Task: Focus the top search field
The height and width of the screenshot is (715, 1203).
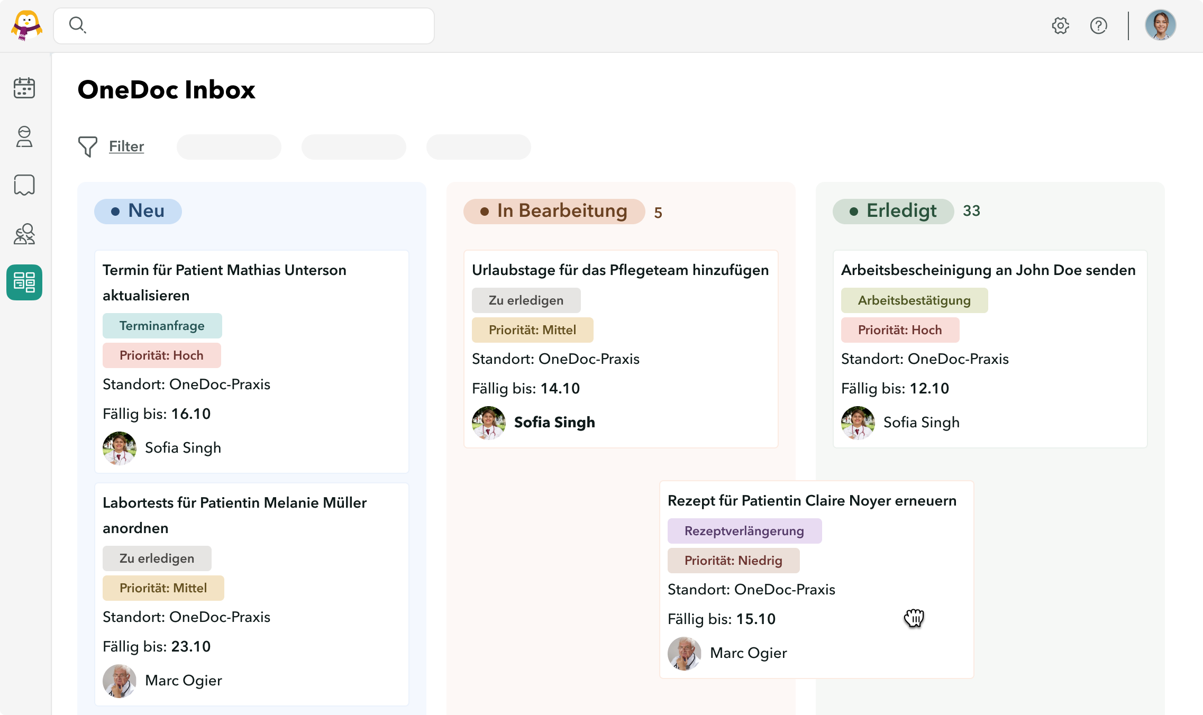Action: click(x=244, y=25)
